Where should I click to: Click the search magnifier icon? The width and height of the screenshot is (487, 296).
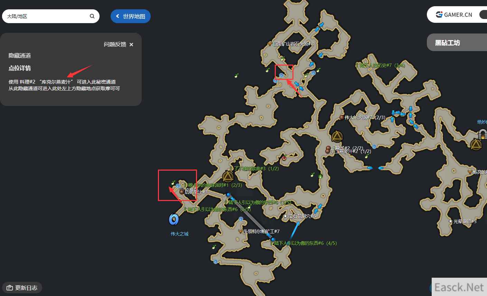[92, 16]
